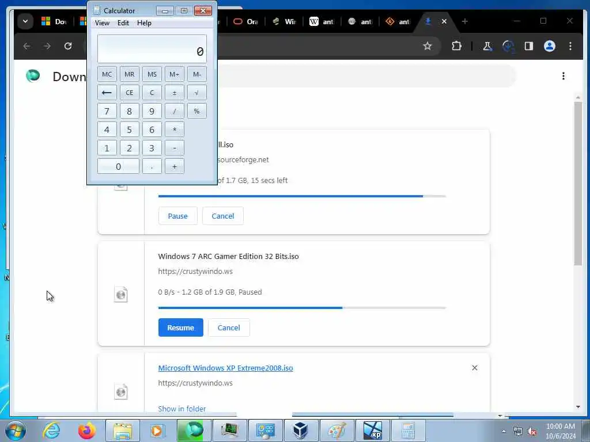Open the Chrome Labs flask icon
Image resolution: width=590 pixels, height=442 pixels.
487,46
